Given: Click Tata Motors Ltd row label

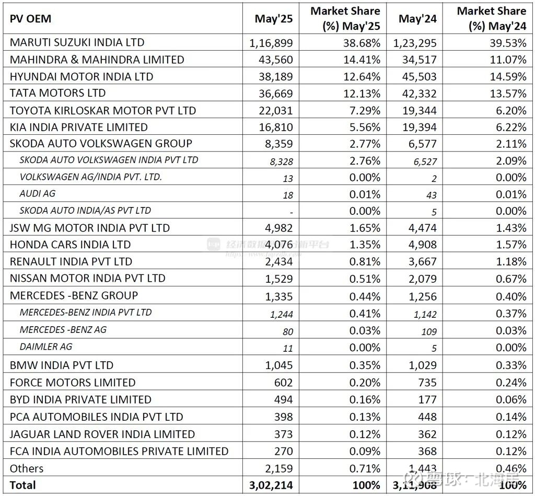Looking at the screenshot, I should coord(57,93).
